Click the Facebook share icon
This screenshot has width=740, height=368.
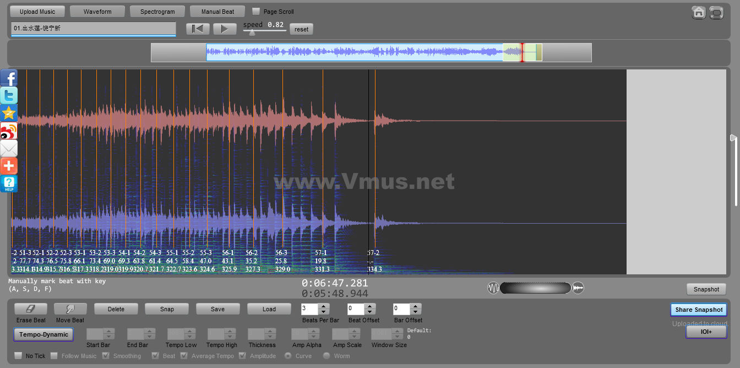pos(9,78)
